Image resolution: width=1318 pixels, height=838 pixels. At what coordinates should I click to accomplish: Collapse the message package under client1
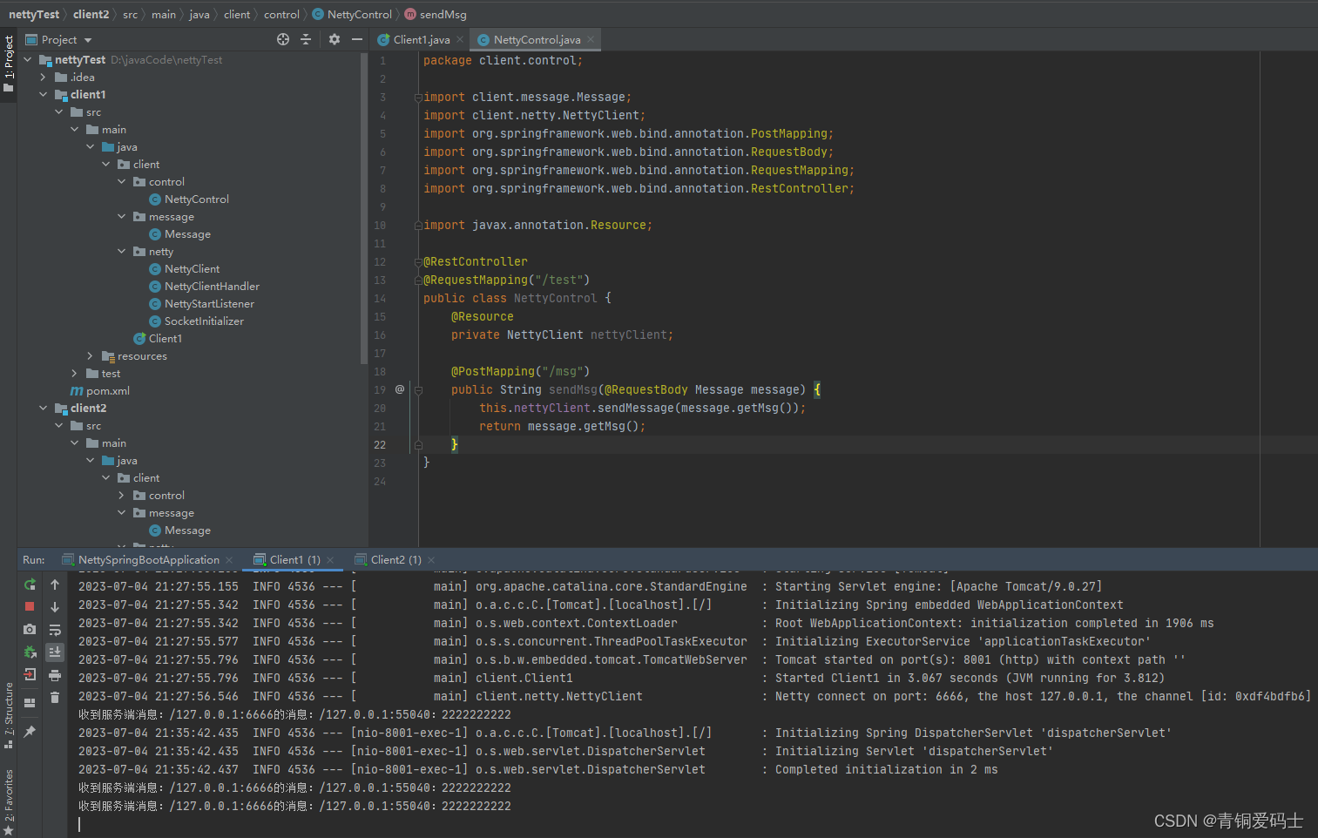(x=122, y=217)
